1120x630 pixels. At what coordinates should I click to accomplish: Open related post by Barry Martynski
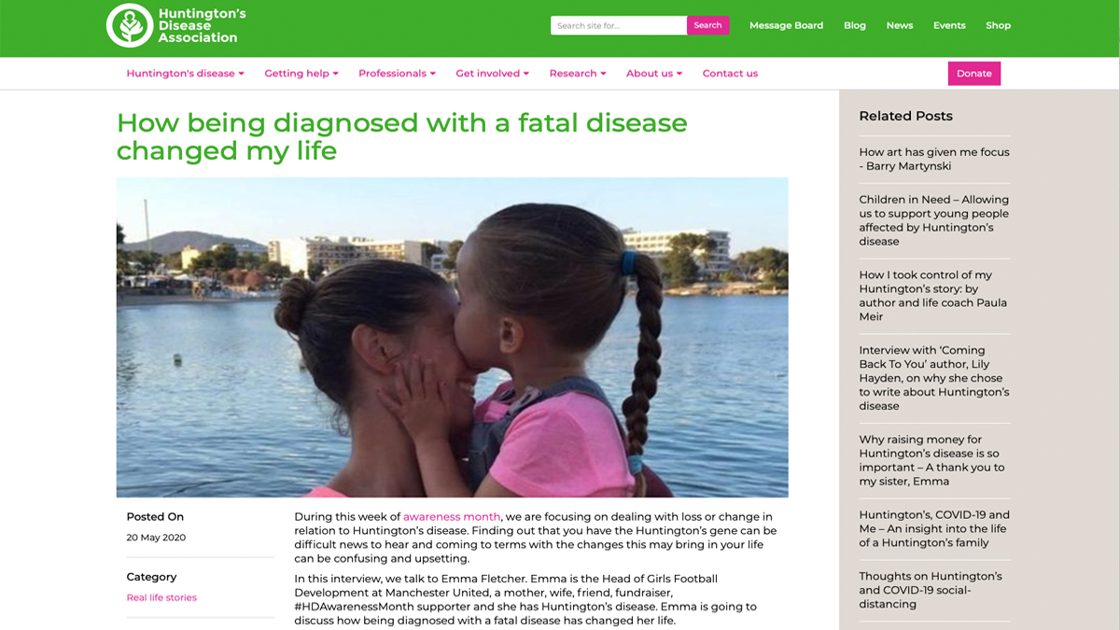934,159
